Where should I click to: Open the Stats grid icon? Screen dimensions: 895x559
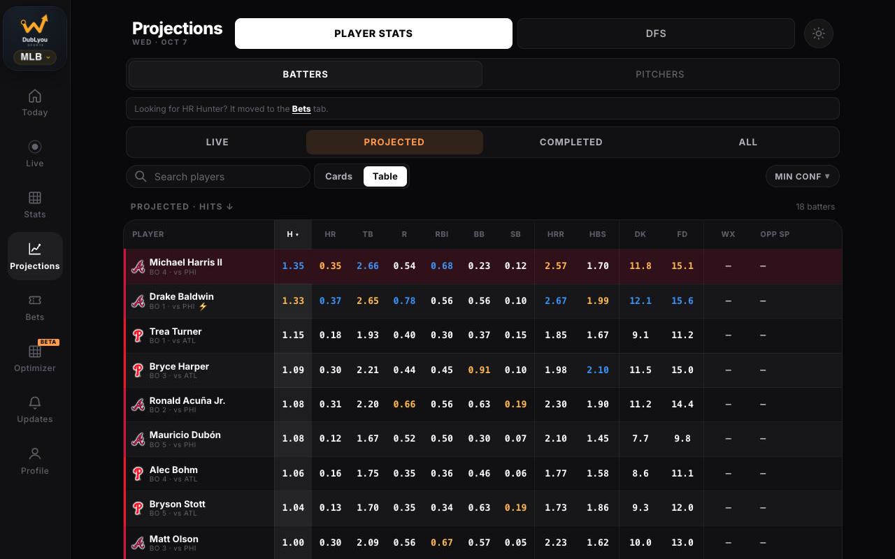click(35, 198)
